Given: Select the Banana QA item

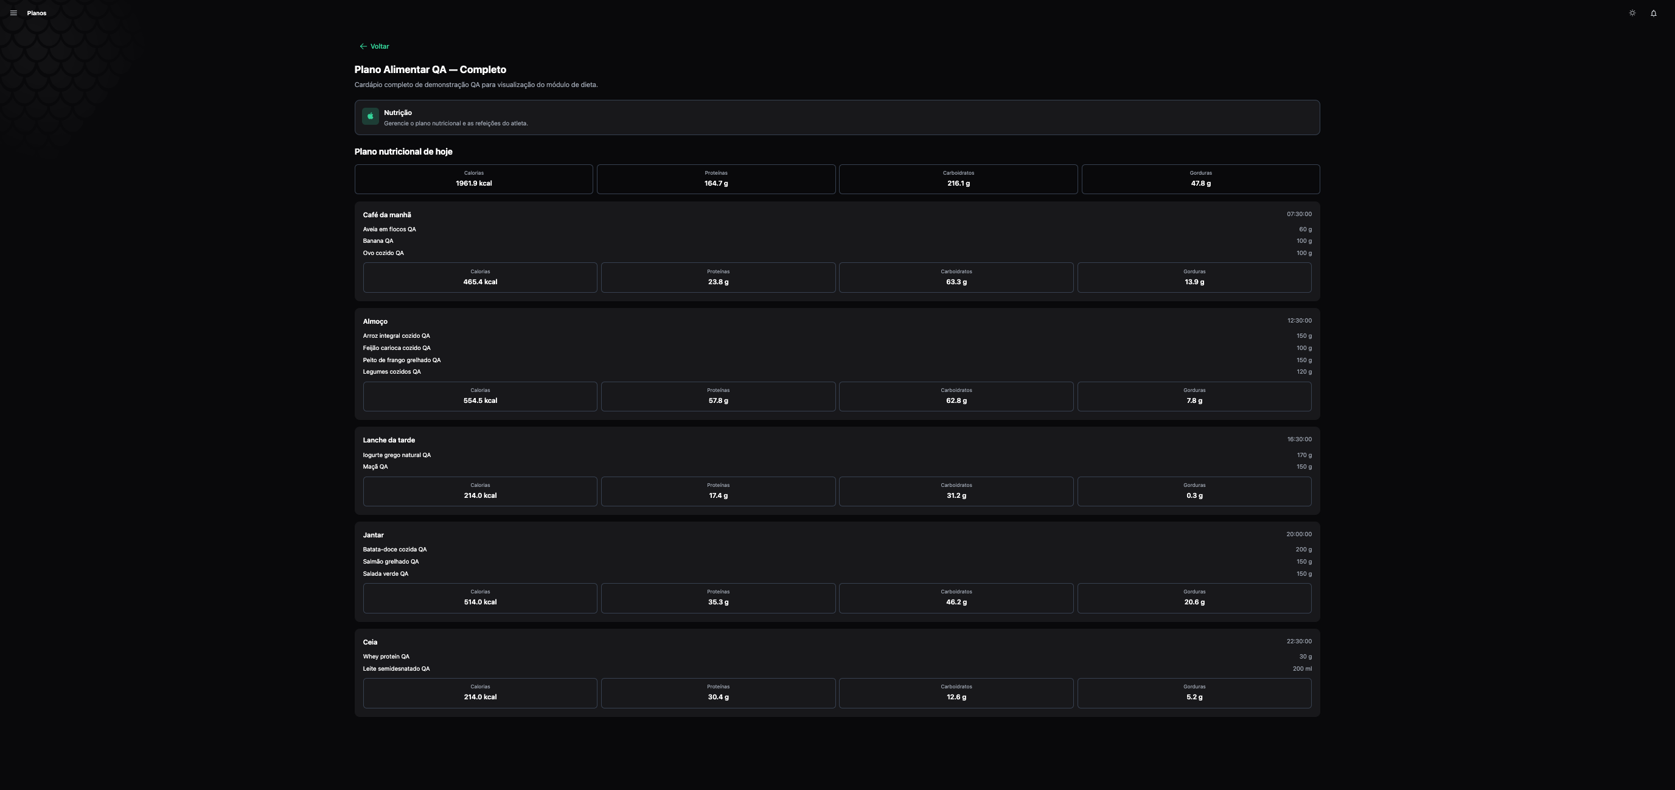Looking at the screenshot, I should coord(378,241).
